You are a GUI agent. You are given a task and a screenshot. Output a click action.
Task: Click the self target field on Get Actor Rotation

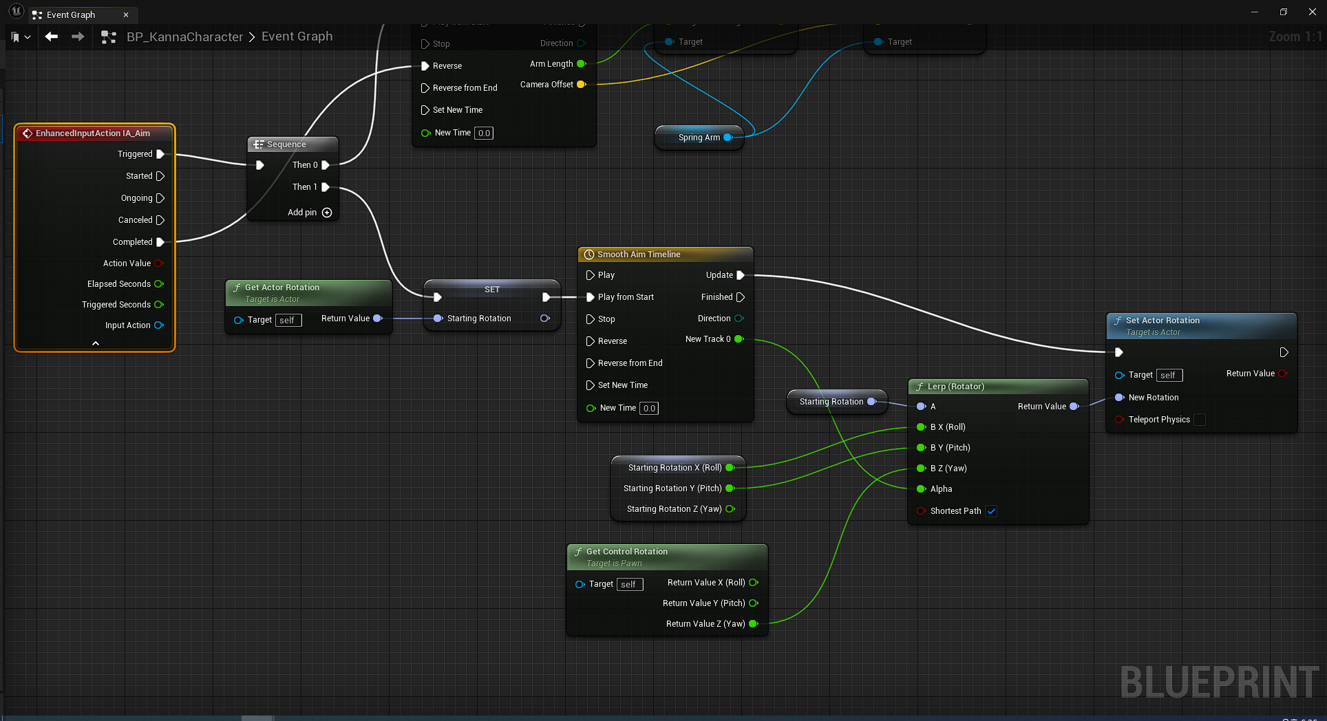click(288, 321)
